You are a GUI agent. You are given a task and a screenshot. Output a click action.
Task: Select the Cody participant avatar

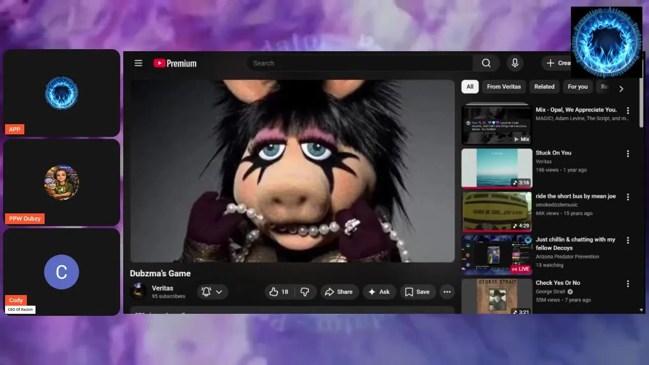(x=61, y=272)
